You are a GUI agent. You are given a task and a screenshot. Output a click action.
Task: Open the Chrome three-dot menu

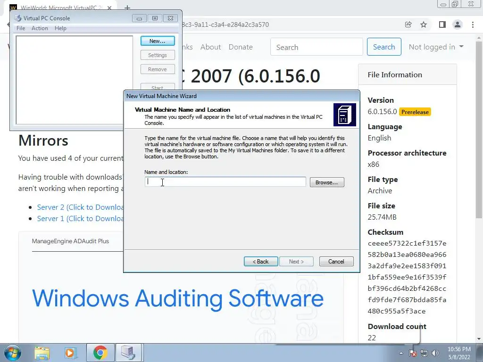[473, 25]
